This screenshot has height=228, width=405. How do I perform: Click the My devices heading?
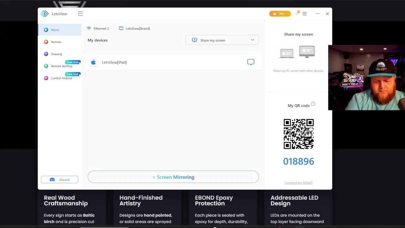point(97,40)
